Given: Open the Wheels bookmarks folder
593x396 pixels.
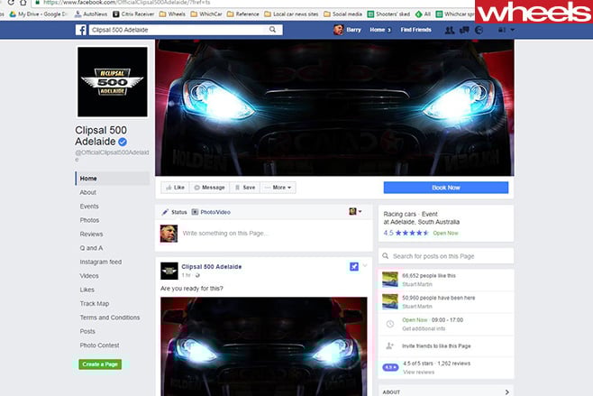Looking at the screenshot, I should [x=172, y=14].
